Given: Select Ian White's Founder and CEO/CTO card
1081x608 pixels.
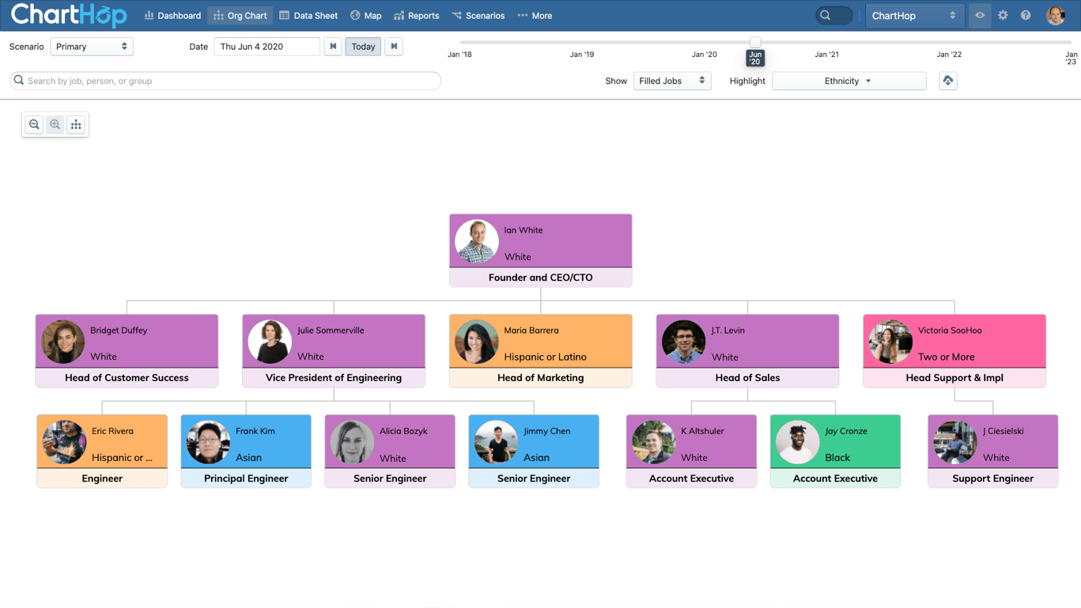Looking at the screenshot, I should point(540,250).
